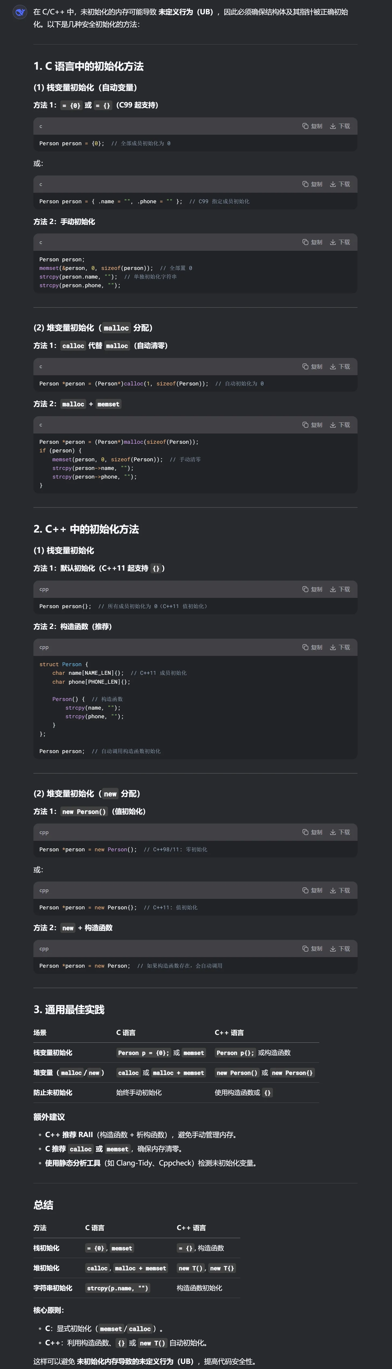Copy the 'Person person = {0};' code block
The height and width of the screenshot is (1369, 392).
coord(312,126)
